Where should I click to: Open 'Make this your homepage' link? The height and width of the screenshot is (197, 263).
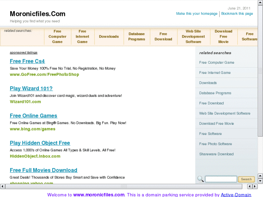pos(197,14)
